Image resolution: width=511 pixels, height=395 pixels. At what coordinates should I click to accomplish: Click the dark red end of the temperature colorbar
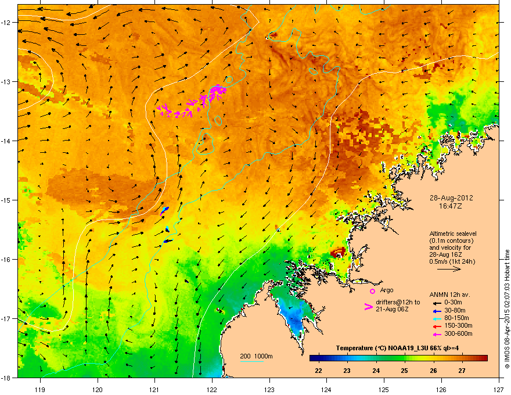(484, 358)
